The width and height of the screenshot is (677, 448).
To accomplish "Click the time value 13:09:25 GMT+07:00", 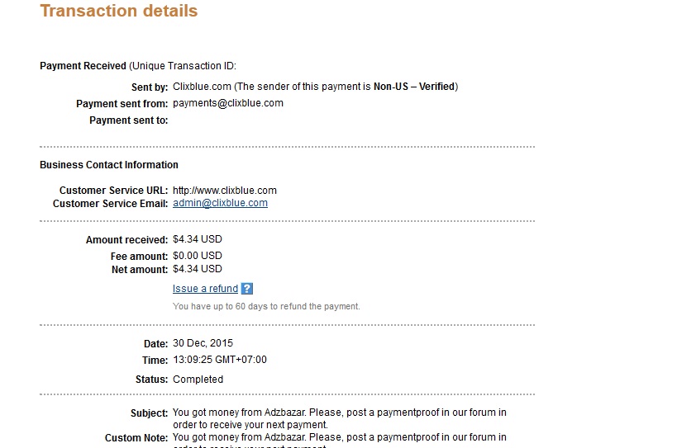I will [x=220, y=360].
